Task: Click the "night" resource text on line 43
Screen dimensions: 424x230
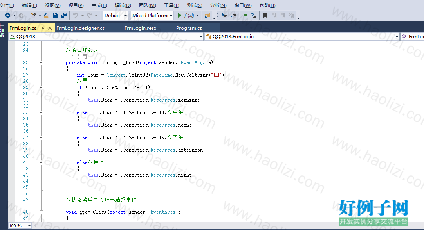Action: [x=185, y=175]
